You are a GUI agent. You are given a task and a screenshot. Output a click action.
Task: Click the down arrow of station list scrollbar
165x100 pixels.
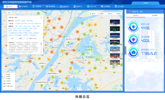[41, 53]
